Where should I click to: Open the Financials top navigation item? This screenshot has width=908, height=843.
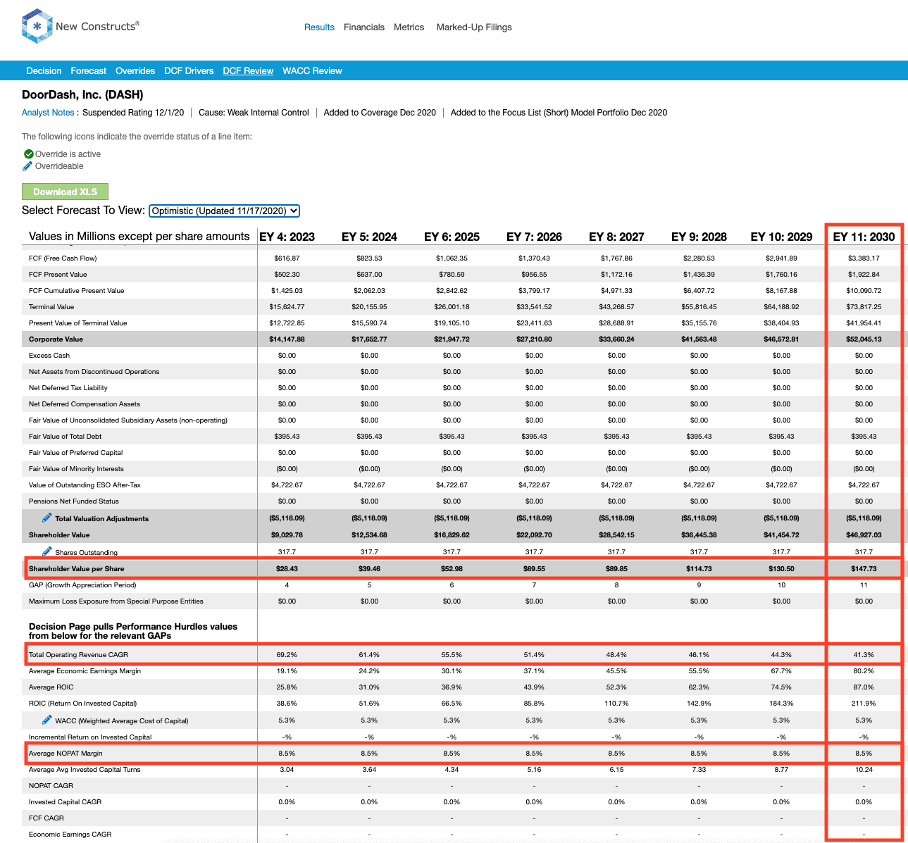pos(364,27)
